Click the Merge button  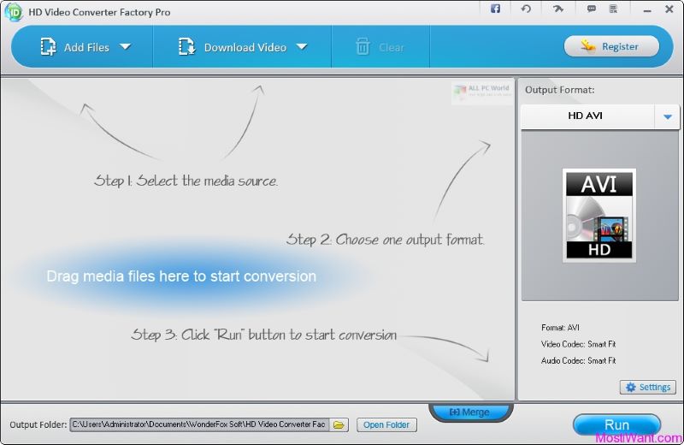click(x=471, y=412)
